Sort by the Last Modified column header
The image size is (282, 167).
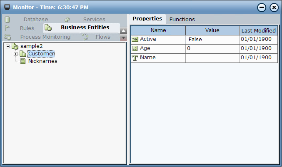pos(258,30)
